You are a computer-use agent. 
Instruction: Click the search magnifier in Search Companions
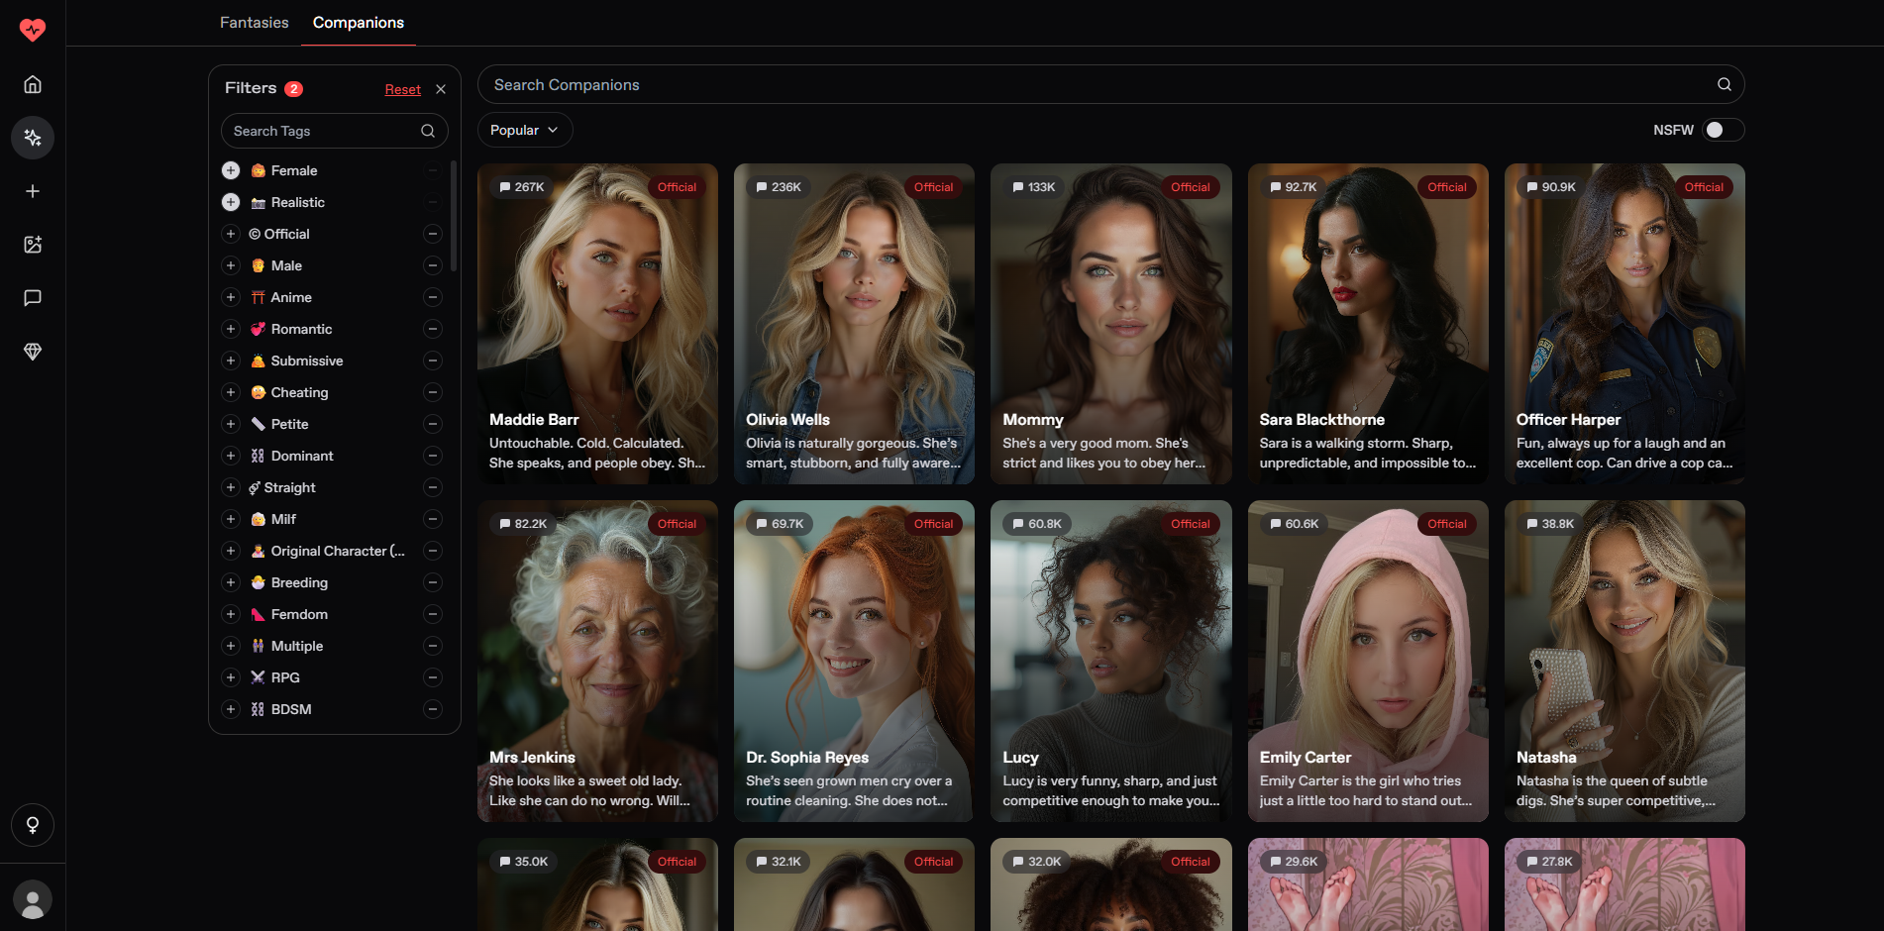coord(1725,85)
